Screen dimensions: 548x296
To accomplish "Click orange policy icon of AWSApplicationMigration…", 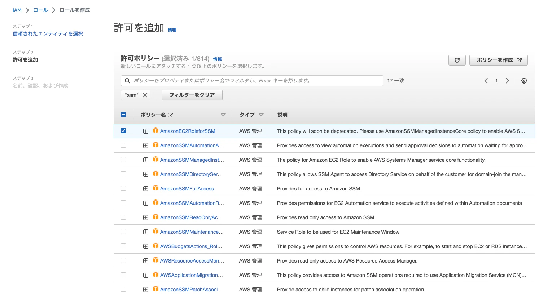I will (155, 274).
